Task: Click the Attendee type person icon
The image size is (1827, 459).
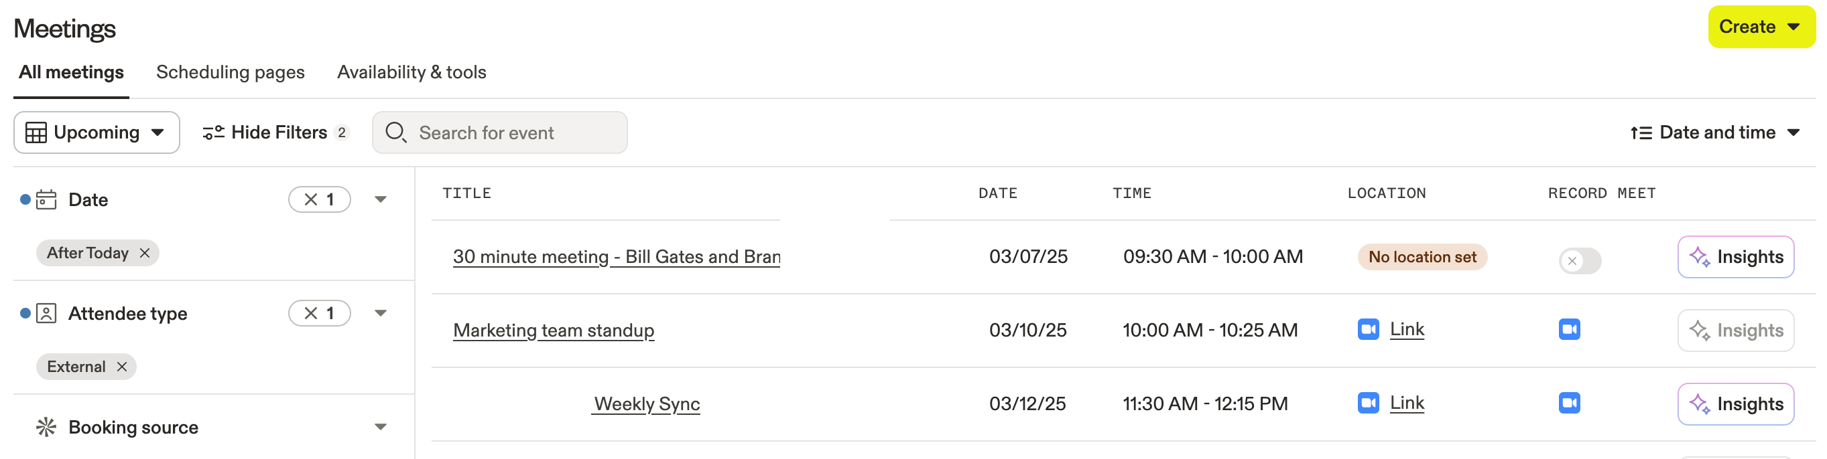Action: pos(46,313)
